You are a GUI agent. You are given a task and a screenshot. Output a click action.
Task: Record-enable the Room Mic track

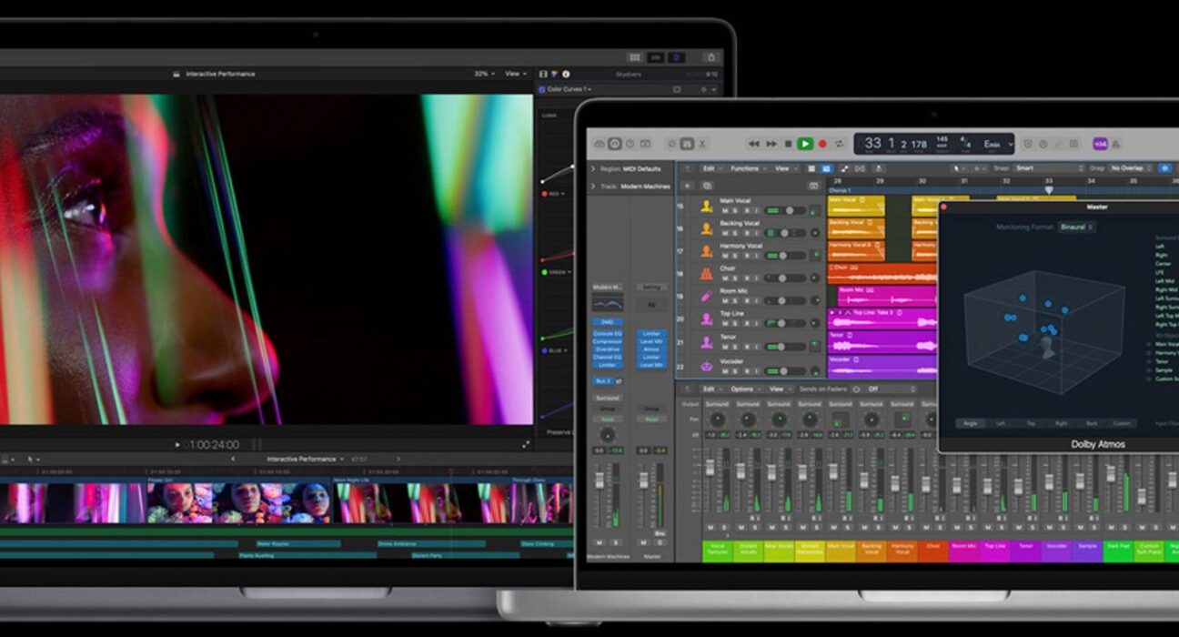point(746,301)
